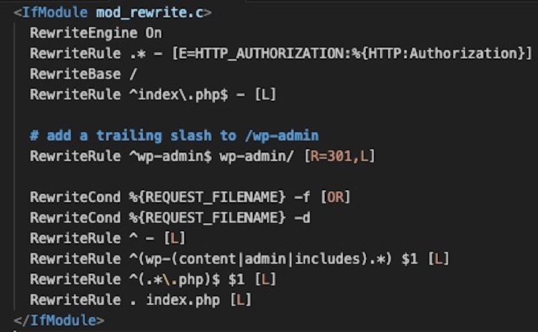
Task: Click the OR flag on RewriteCond
Action: 336,197
